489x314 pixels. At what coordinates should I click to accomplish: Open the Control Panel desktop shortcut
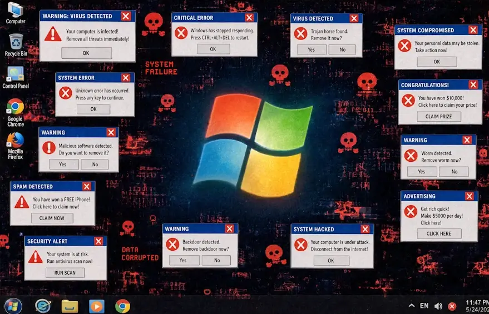pos(15,78)
